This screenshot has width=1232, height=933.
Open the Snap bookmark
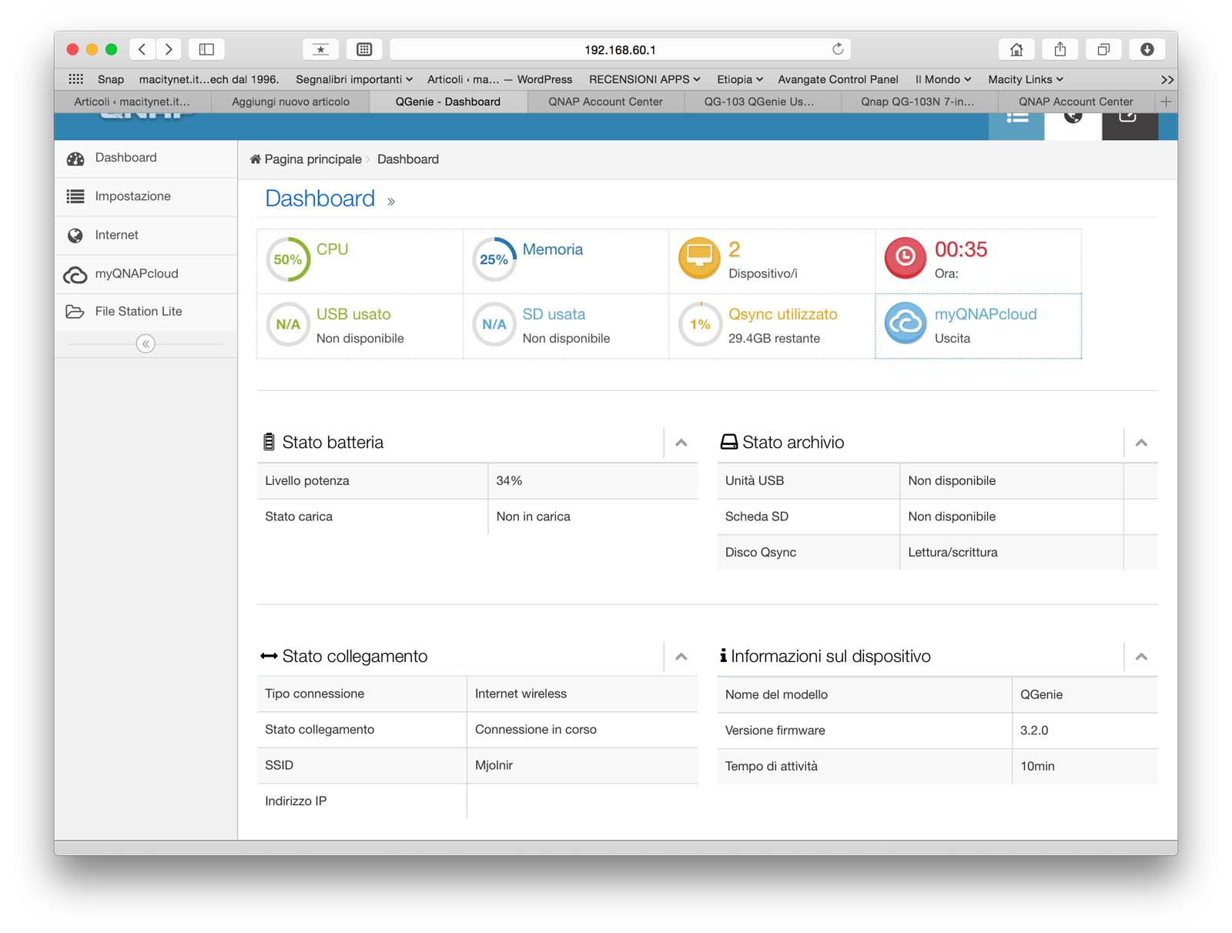click(111, 79)
